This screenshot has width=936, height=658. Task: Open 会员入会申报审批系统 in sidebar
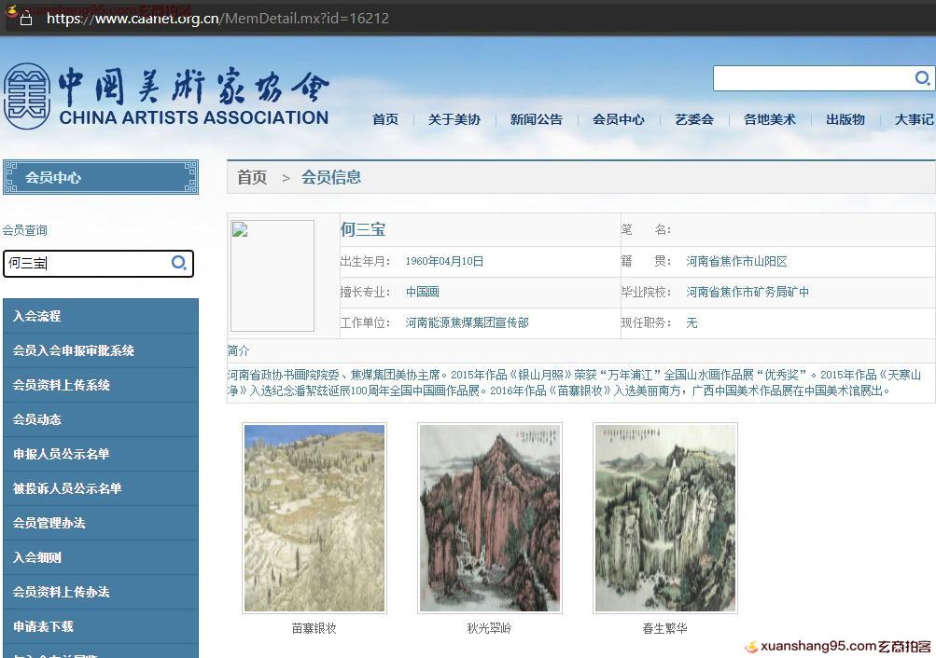point(100,350)
